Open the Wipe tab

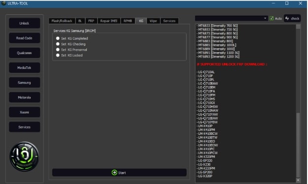coord(153,21)
